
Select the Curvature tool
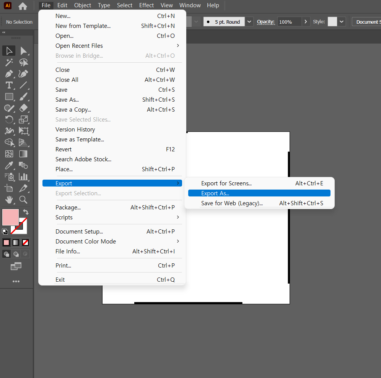point(23,74)
